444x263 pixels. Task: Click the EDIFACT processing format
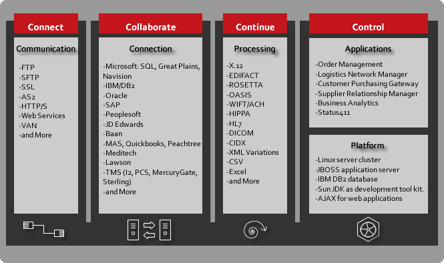(x=242, y=75)
